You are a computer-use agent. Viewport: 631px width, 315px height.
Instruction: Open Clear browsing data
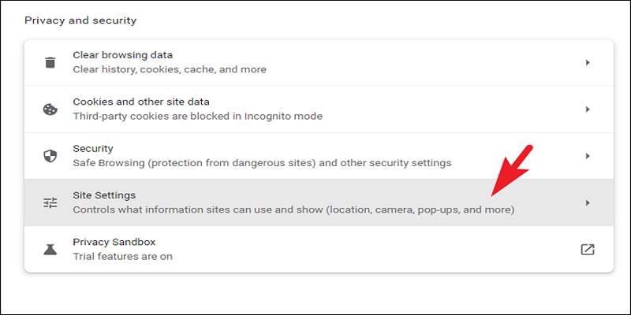click(122, 55)
